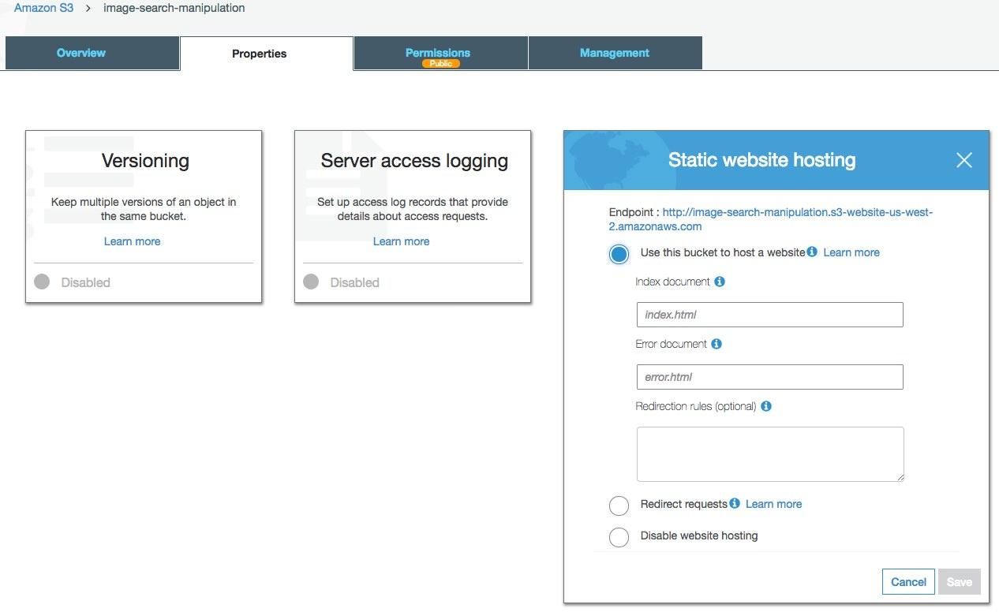Click info icon after Redirect requests
999x612 pixels.
[x=735, y=503]
